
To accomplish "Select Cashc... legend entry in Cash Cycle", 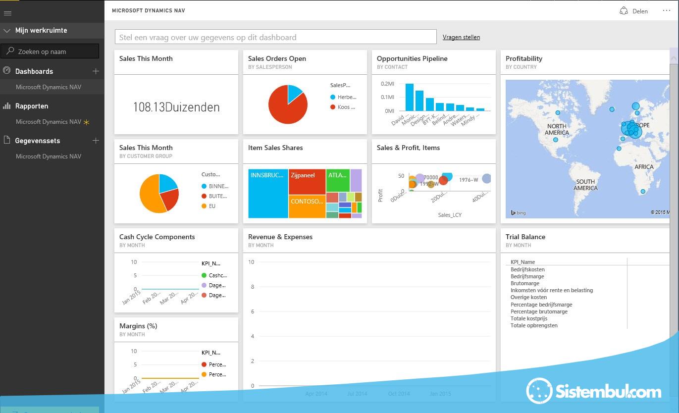I will [214, 275].
